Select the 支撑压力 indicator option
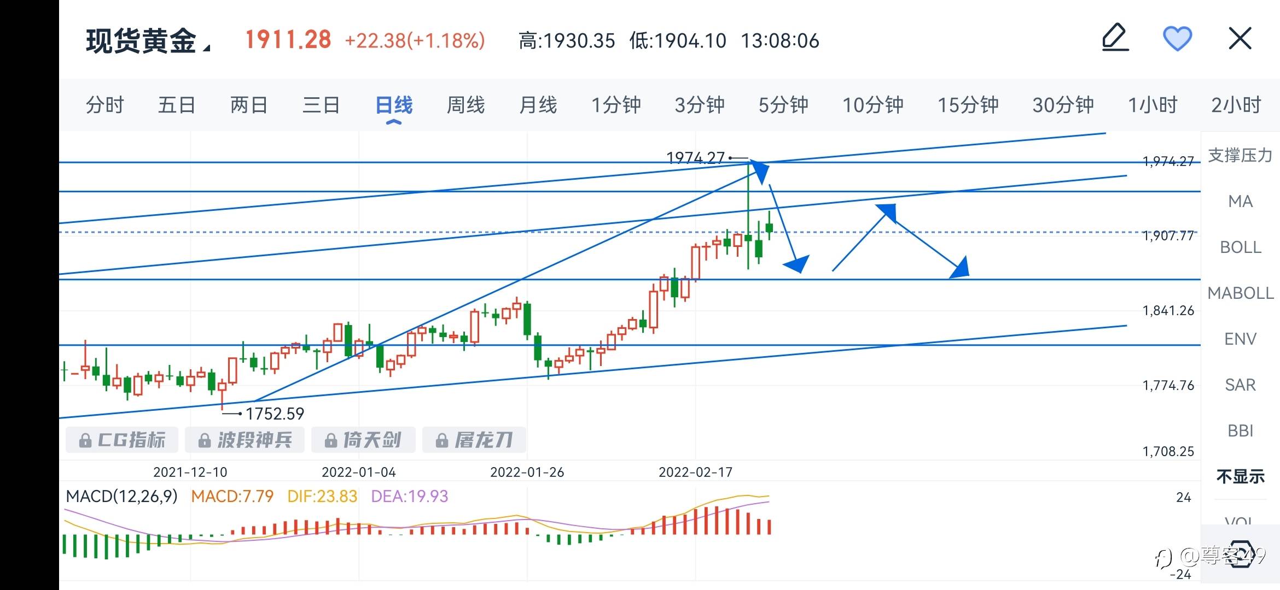The height and width of the screenshot is (590, 1280). tap(1240, 155)
